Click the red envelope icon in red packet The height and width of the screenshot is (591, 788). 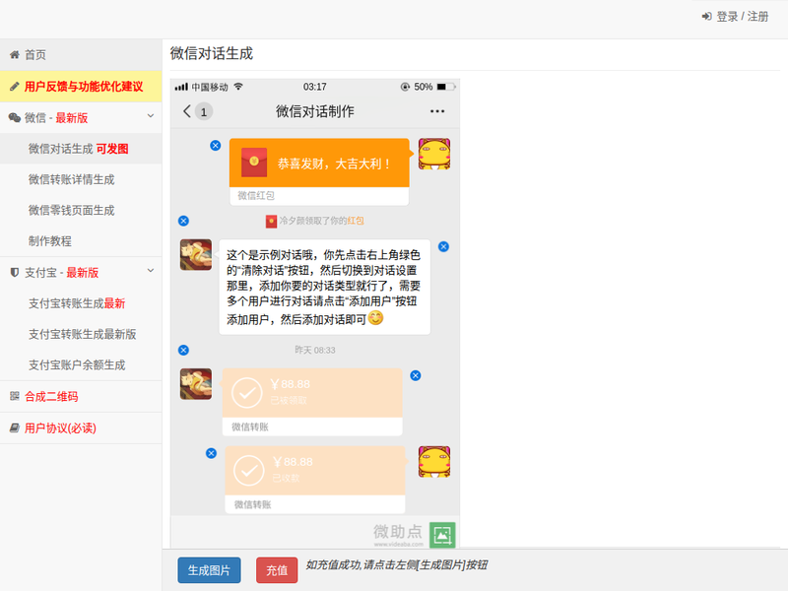(x=254, y=163)
